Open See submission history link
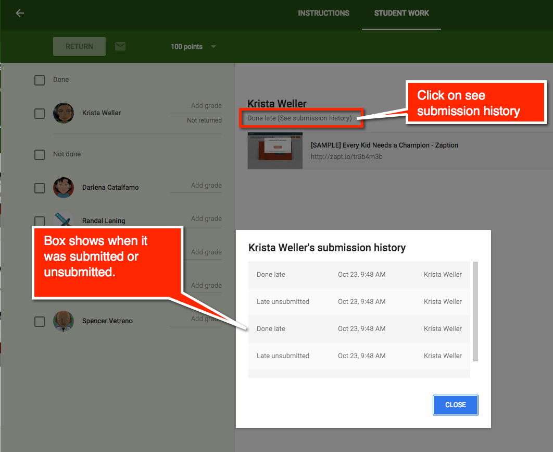Screen dimensions: 553x452 pyautogui.click(x=315, y=118)
